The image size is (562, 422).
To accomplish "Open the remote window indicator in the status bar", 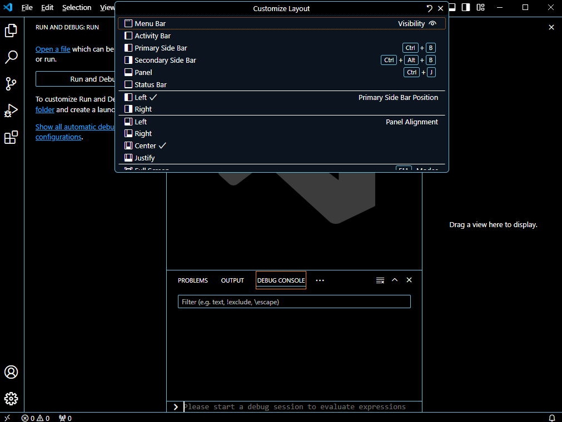I will pyautogui.click(x=7, y=418).
